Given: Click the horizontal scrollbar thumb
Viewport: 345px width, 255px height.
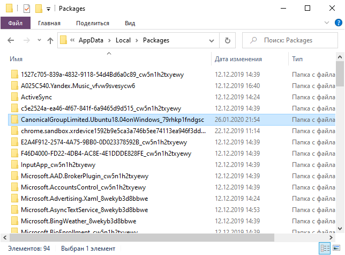Looking at the screenshot, I should tap(142, 237).
